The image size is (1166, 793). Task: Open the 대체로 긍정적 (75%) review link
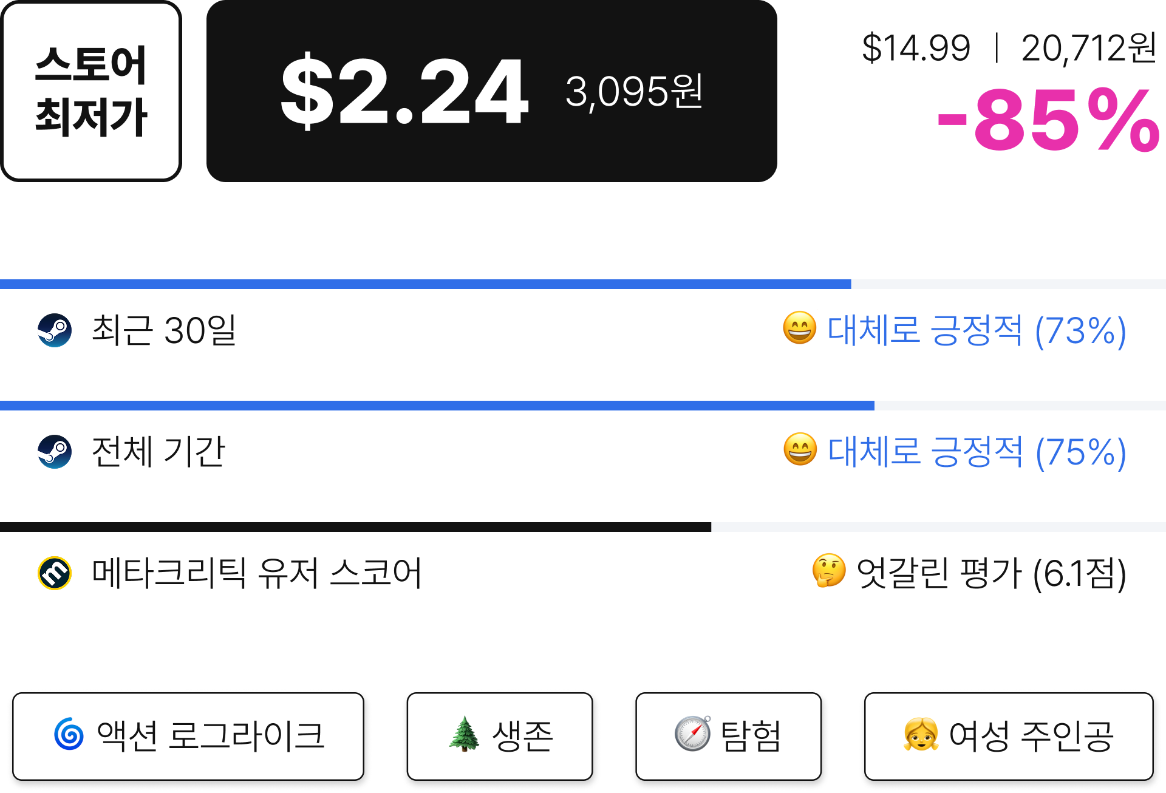pyautogui.click(x=977, y=452)
